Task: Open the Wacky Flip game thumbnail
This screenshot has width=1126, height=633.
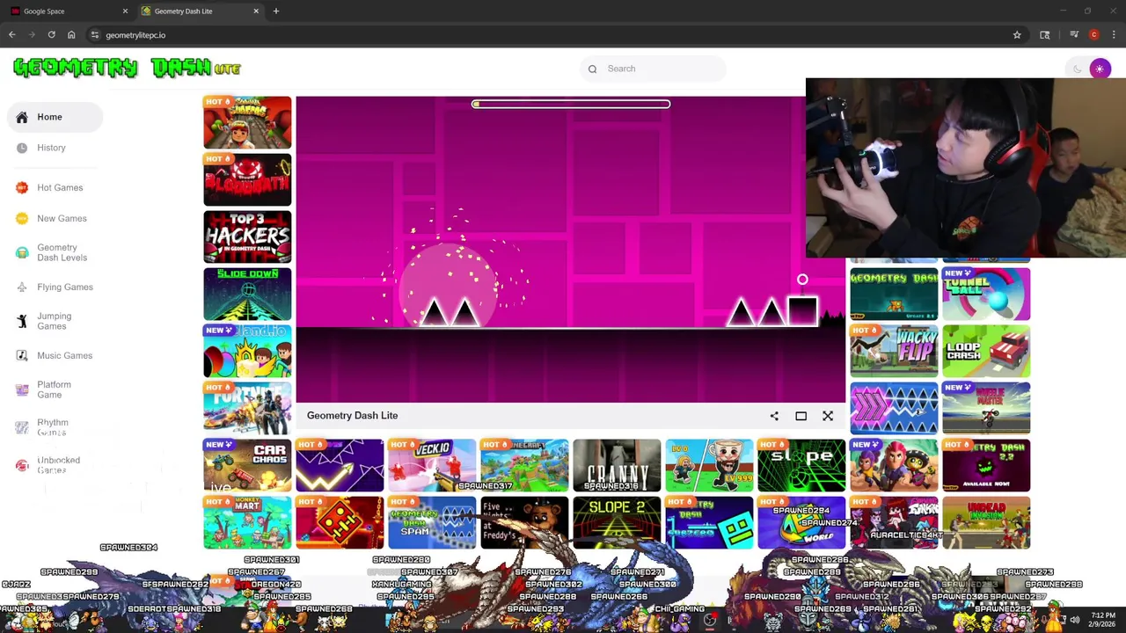Action: pyautogui.click(x=894, y=351)
